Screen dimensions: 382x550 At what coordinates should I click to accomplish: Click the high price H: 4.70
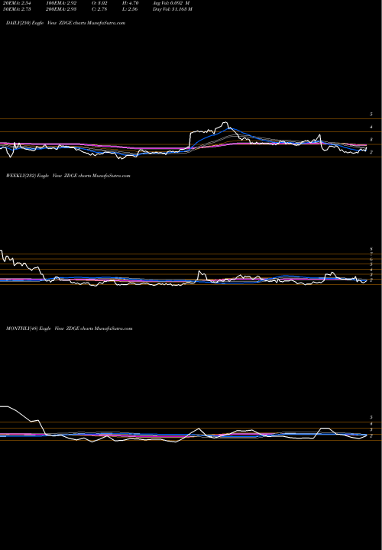click(131, 3)
